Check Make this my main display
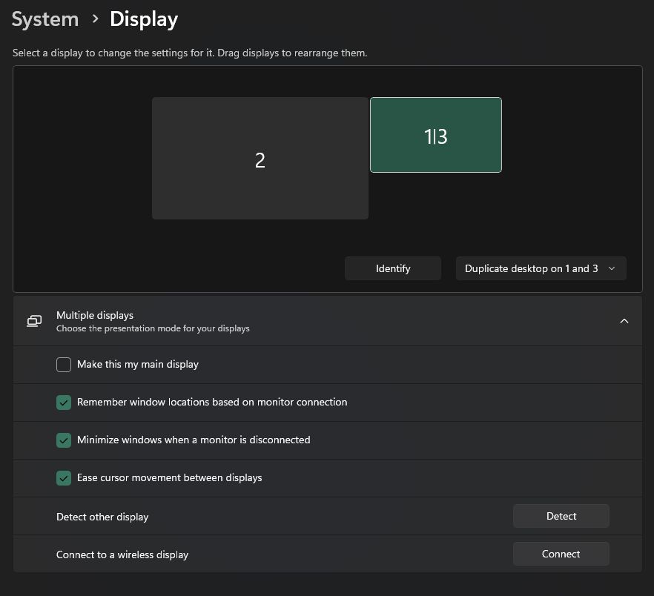 point(64,365)
